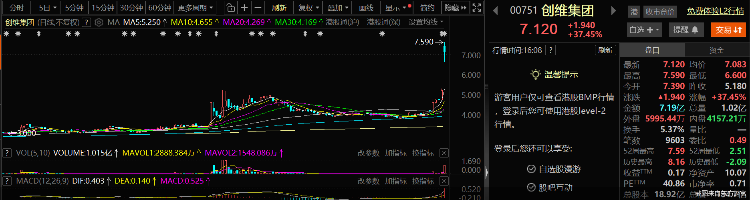This screenshot has height=200, width=750.
Task: Zoom out chart with minus icon
Action: (x=258, y=8)
